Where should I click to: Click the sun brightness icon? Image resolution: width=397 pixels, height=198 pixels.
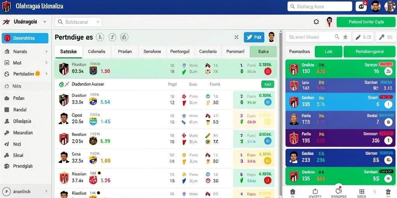pyautogui.click(x=316, y=22)
